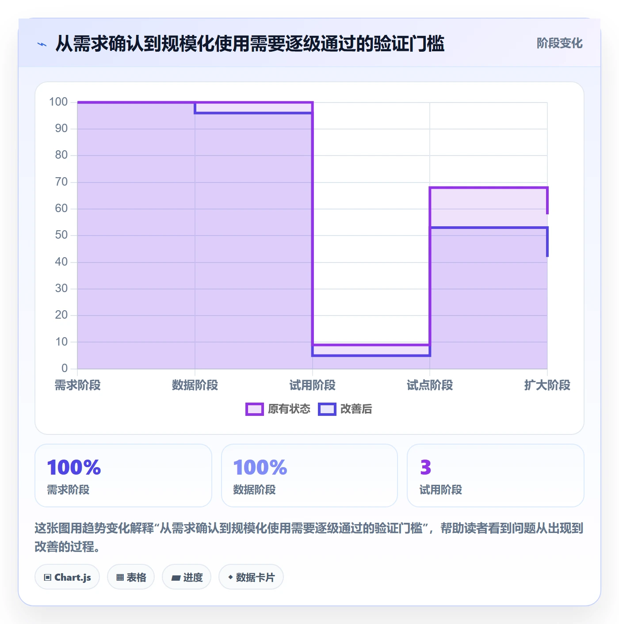Select the Chart.js tag chip
Image resolution: width=619 pixels, height=624 pixels.
click(x=67, y=577)
